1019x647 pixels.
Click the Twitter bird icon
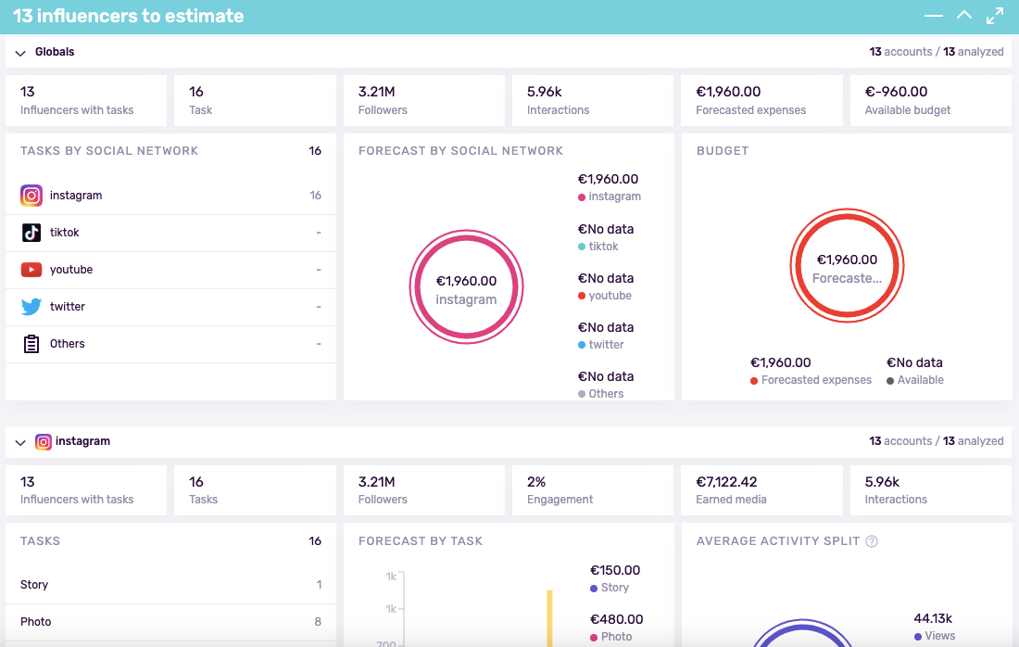(31, 307)
